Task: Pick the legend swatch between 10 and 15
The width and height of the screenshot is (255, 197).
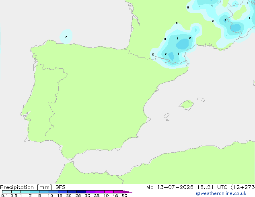Action: tap(53, 192)
